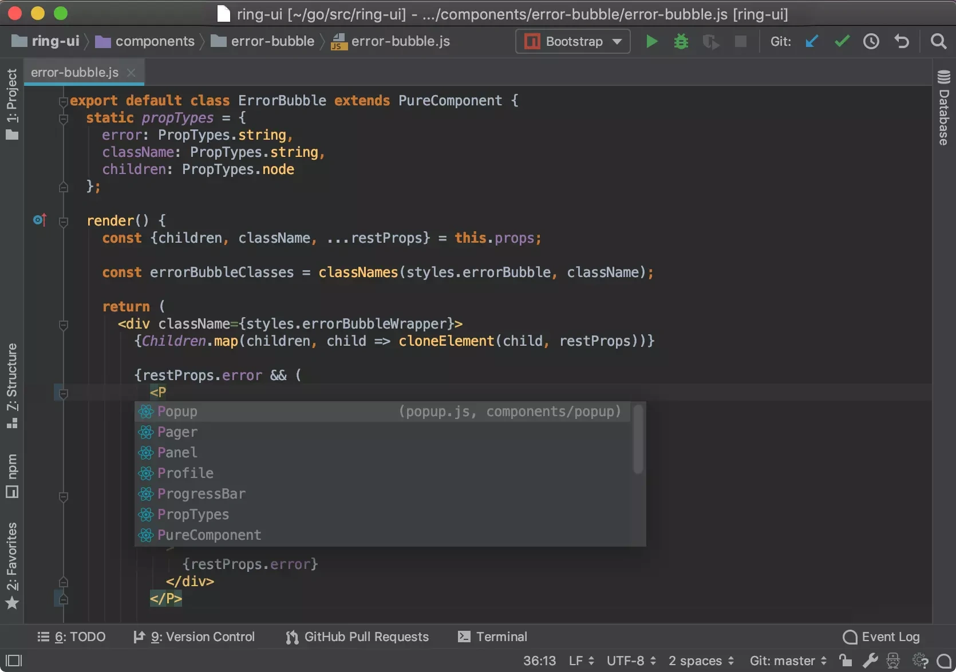956x672 pixels.
Task: Click the gear question icon in the status bar
Action: click(920, 661)
